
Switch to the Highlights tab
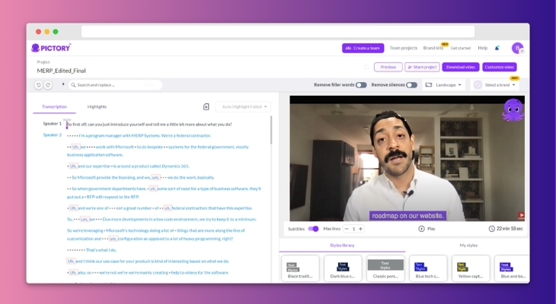[x=97, y=106]
